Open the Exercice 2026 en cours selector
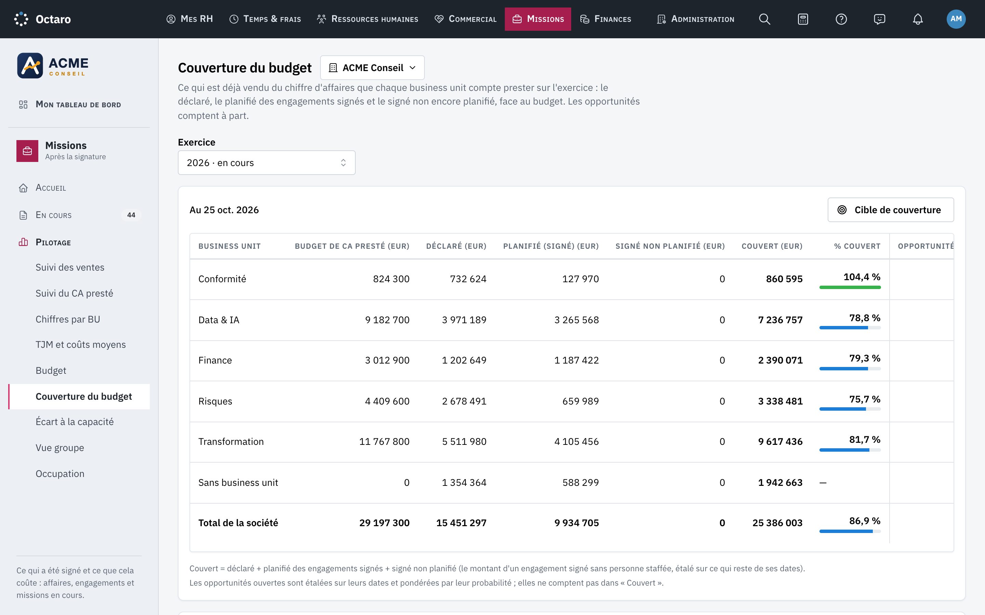 coord(267,163)
